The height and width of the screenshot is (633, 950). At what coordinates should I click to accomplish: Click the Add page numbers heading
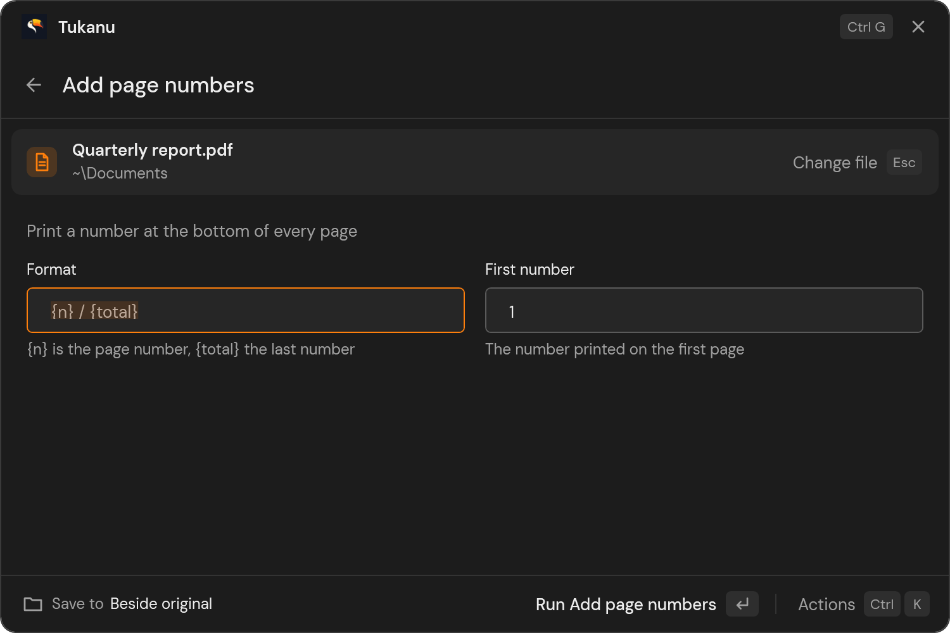[158, 85]
